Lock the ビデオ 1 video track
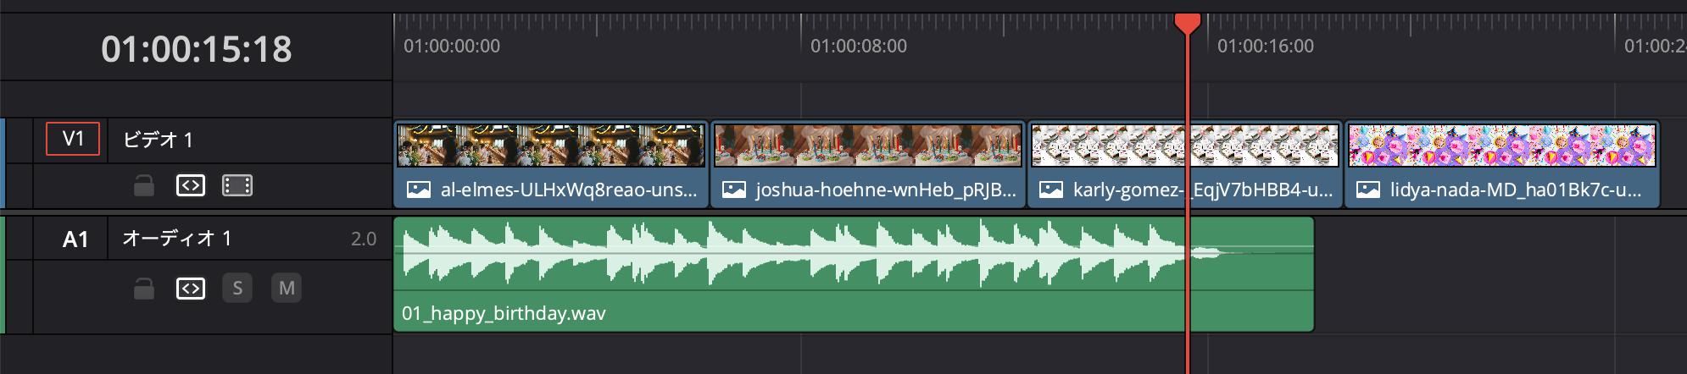 [144, 185]
